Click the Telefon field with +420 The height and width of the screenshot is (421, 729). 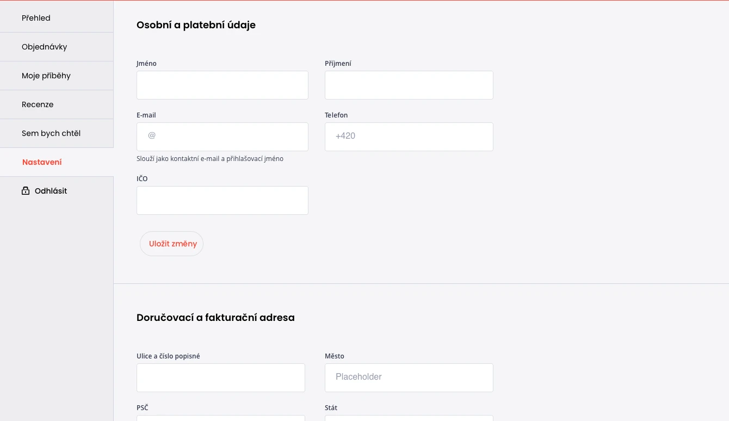click(409, 137)
